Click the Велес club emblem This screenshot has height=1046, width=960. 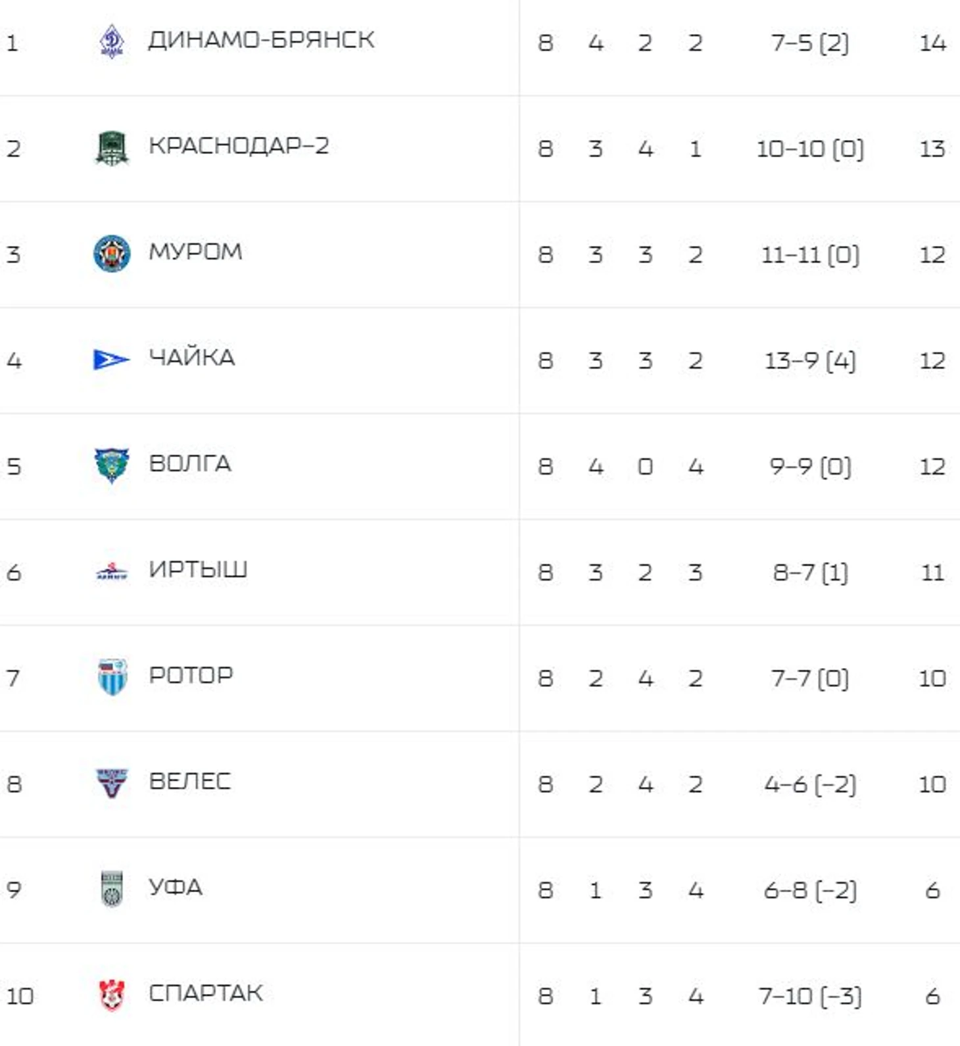tap(112, 783)
